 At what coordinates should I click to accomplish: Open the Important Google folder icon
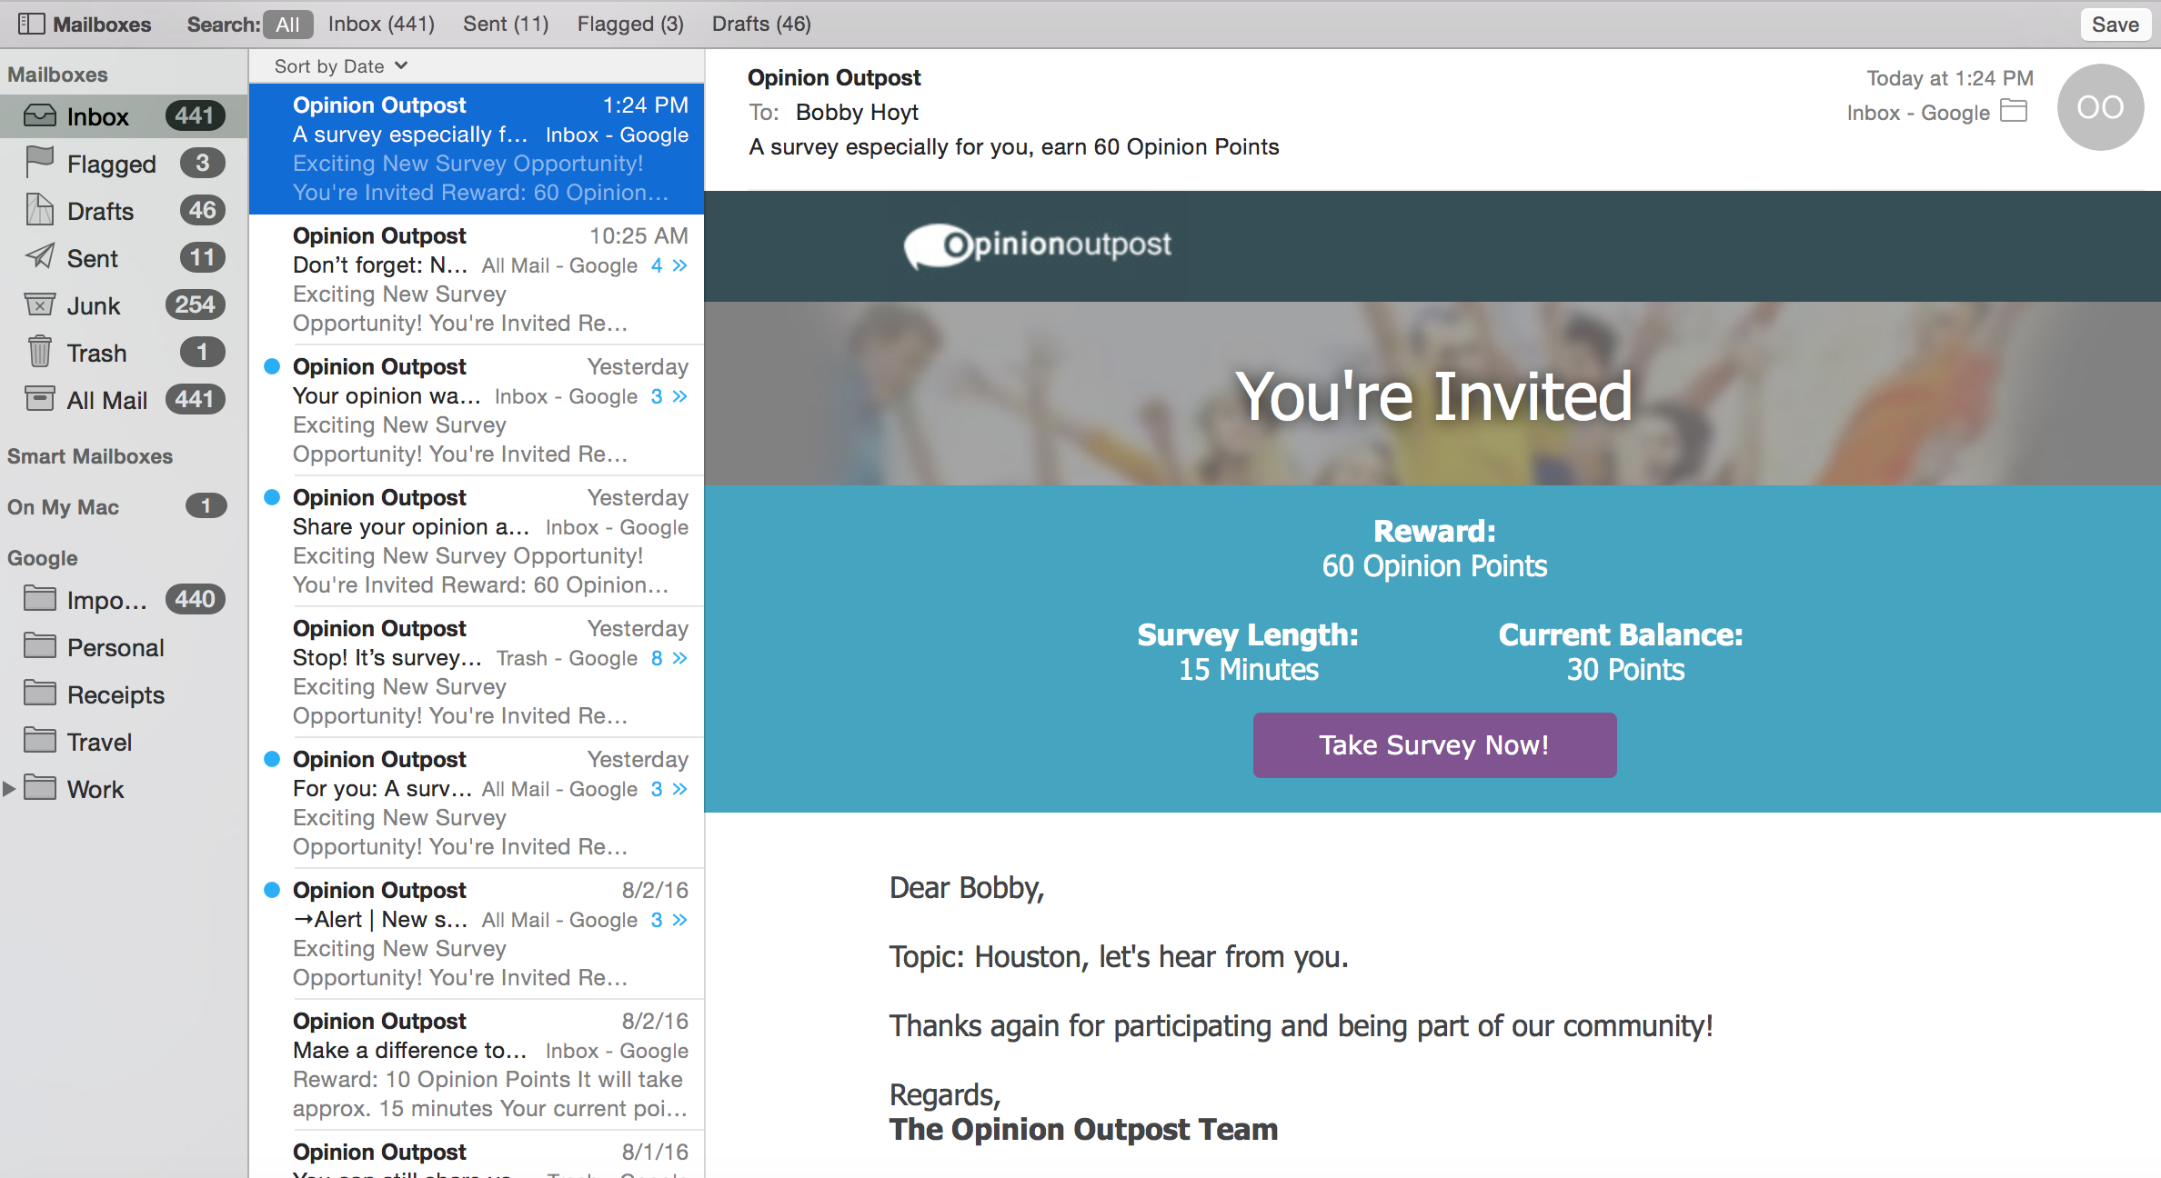(39, 599)
